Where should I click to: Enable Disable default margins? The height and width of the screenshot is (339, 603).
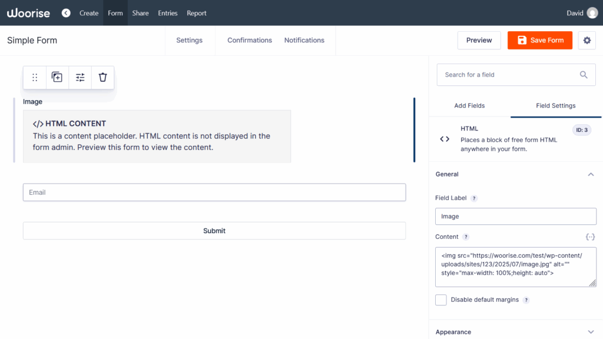point(440,300)
